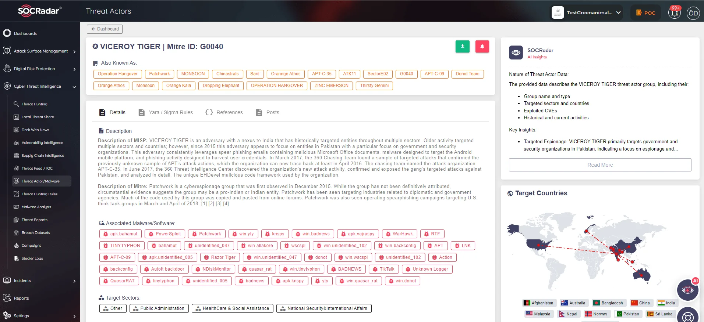Click National Security&International Affairs sector
The height and width of the screenshot is (322, 704).
pyautogui.click(x=324, y=308)
